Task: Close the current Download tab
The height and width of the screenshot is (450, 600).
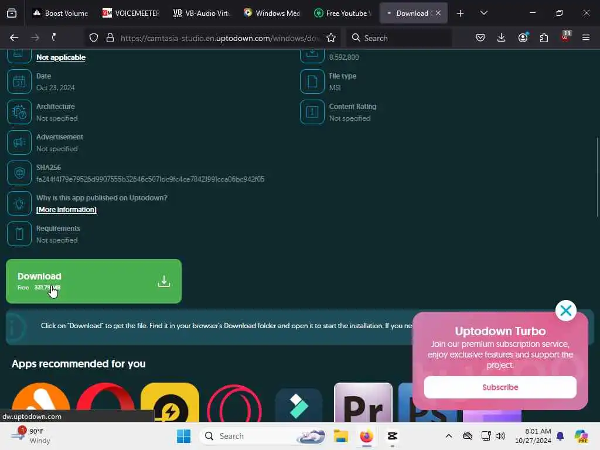Action: point(438,13)
